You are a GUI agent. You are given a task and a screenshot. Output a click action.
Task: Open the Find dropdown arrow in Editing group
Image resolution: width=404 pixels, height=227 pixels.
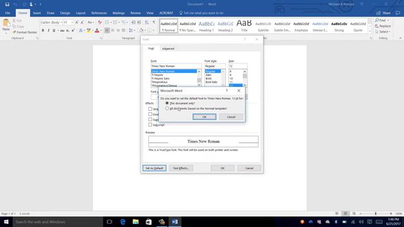coord(388,20)
